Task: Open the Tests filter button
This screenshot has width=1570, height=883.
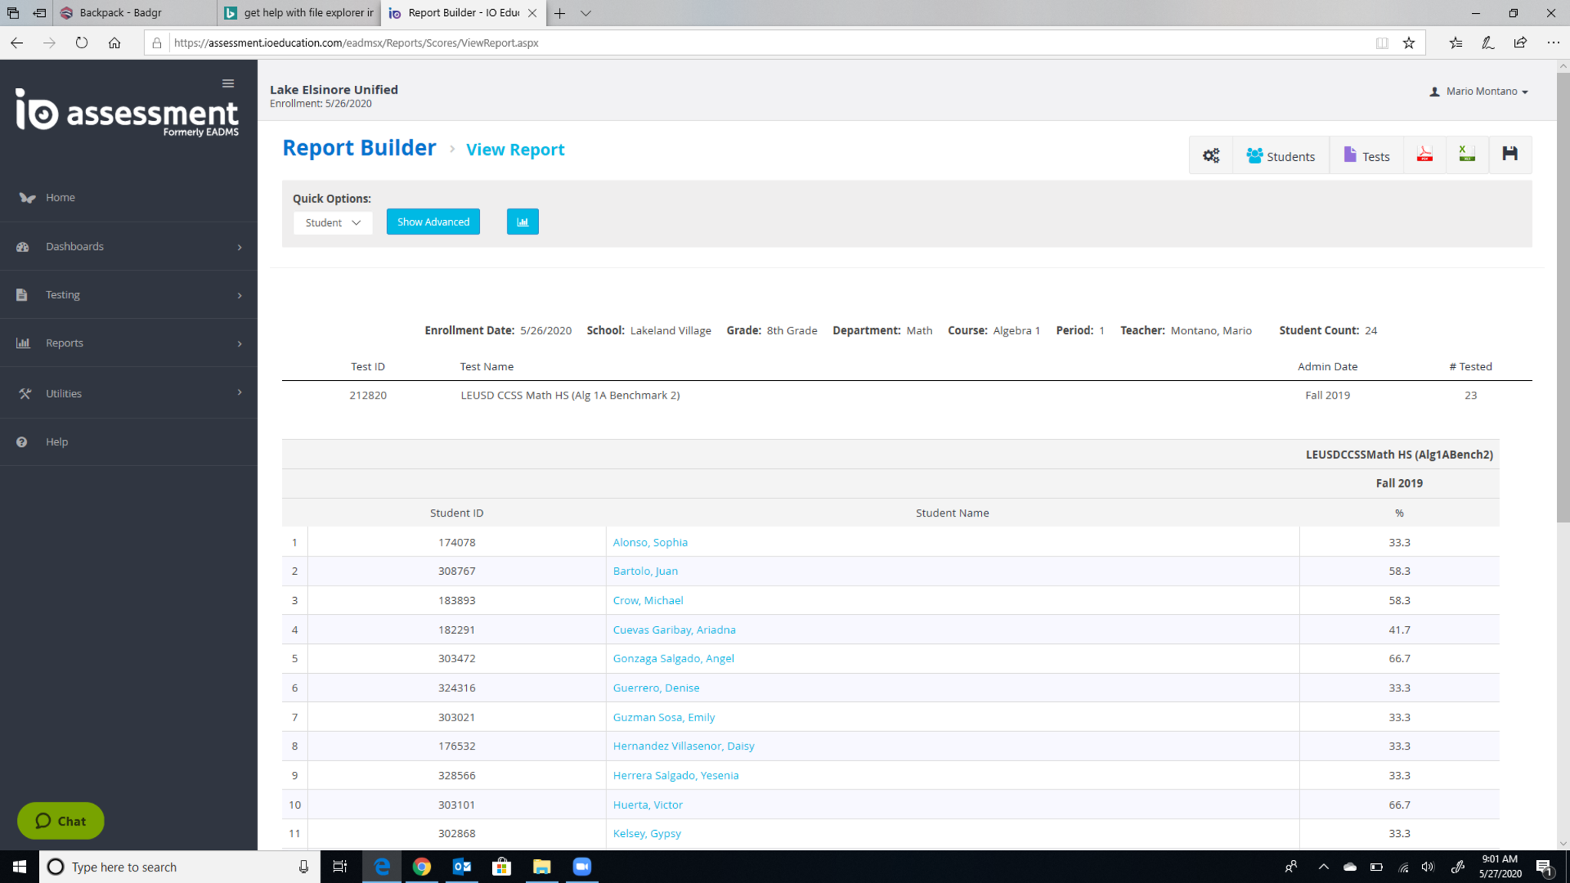Action: 1366,156
